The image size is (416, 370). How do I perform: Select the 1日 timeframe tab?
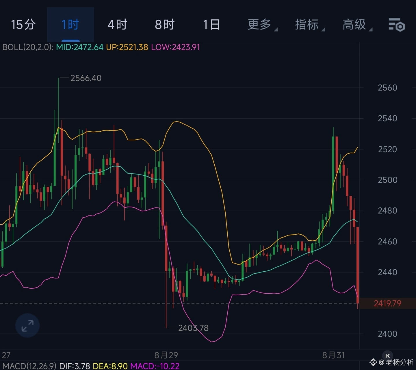211,25
